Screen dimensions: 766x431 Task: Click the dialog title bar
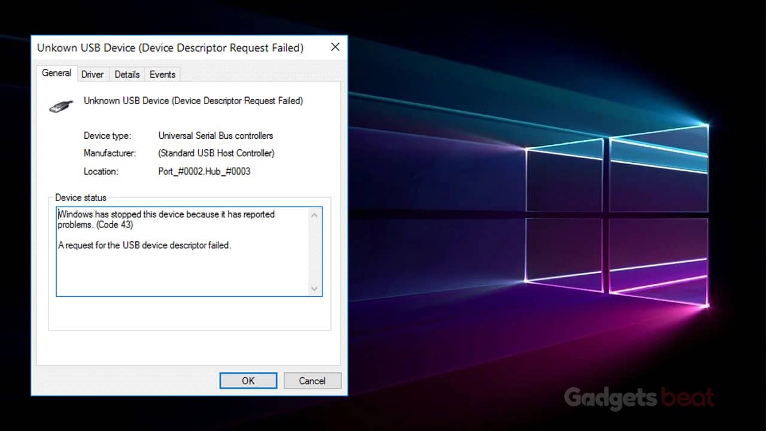171,48
